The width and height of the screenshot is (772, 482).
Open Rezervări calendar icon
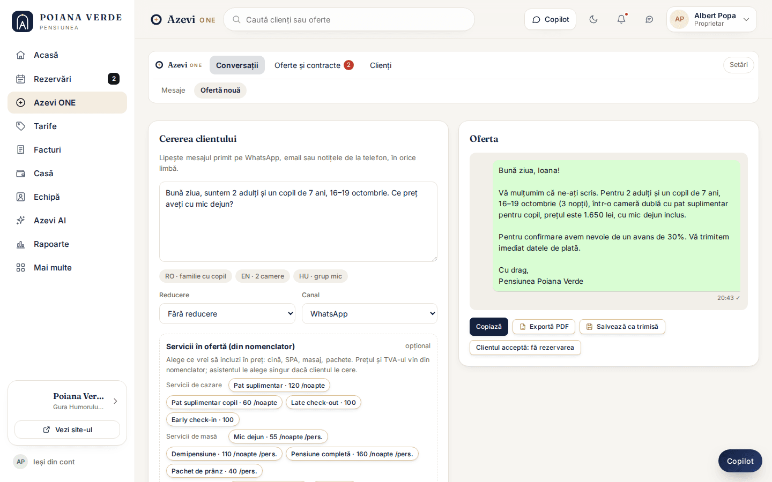(x=21, y=79)
